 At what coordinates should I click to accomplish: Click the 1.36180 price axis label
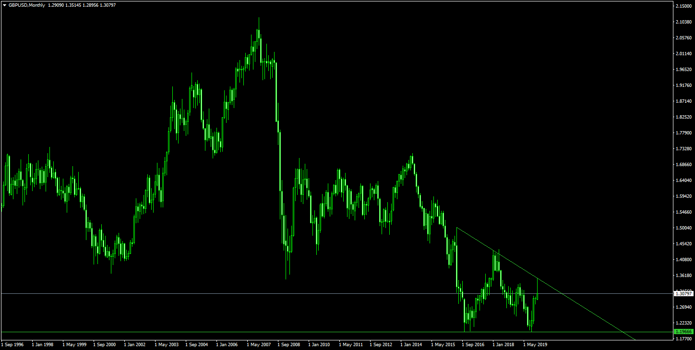point(683,276)
